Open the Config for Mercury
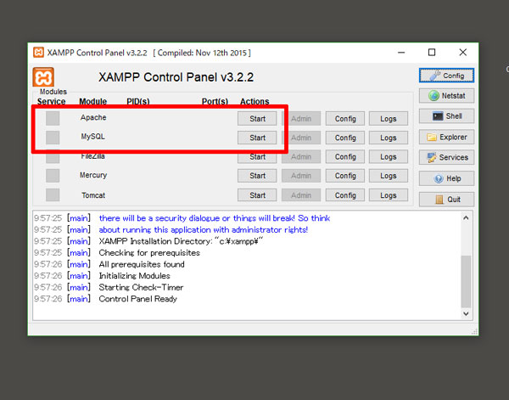Viewport: 509px width, 400px height. pyautogui.click(x=345, y=176)
